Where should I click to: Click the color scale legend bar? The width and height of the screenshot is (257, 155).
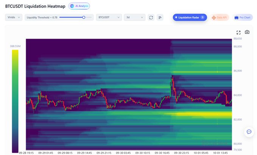15,101
